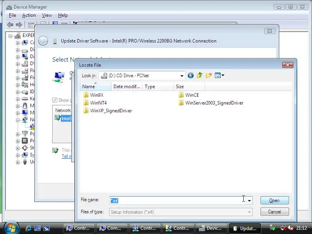Image resolution: width=312 pixels, height=234 pixels.
Task: Close the Update Driver Software window
Action: (269, 31)
